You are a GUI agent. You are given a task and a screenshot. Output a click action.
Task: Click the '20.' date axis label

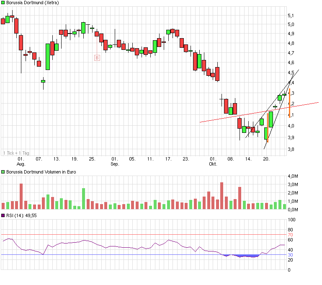coord(266,159)
